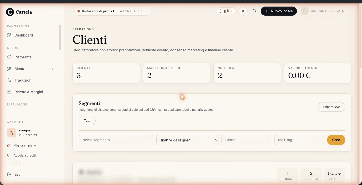The height and width of the screenshot is (185, 362).
Task: Click the No-show stat card
Action: (247, 73)
